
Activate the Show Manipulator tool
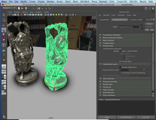tap(4, 55)
